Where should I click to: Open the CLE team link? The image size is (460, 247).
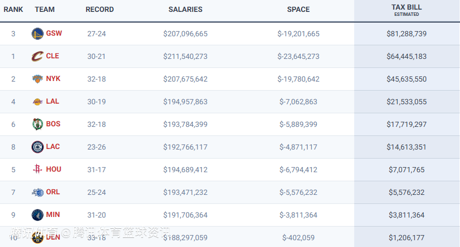click(x=53, y=56)
